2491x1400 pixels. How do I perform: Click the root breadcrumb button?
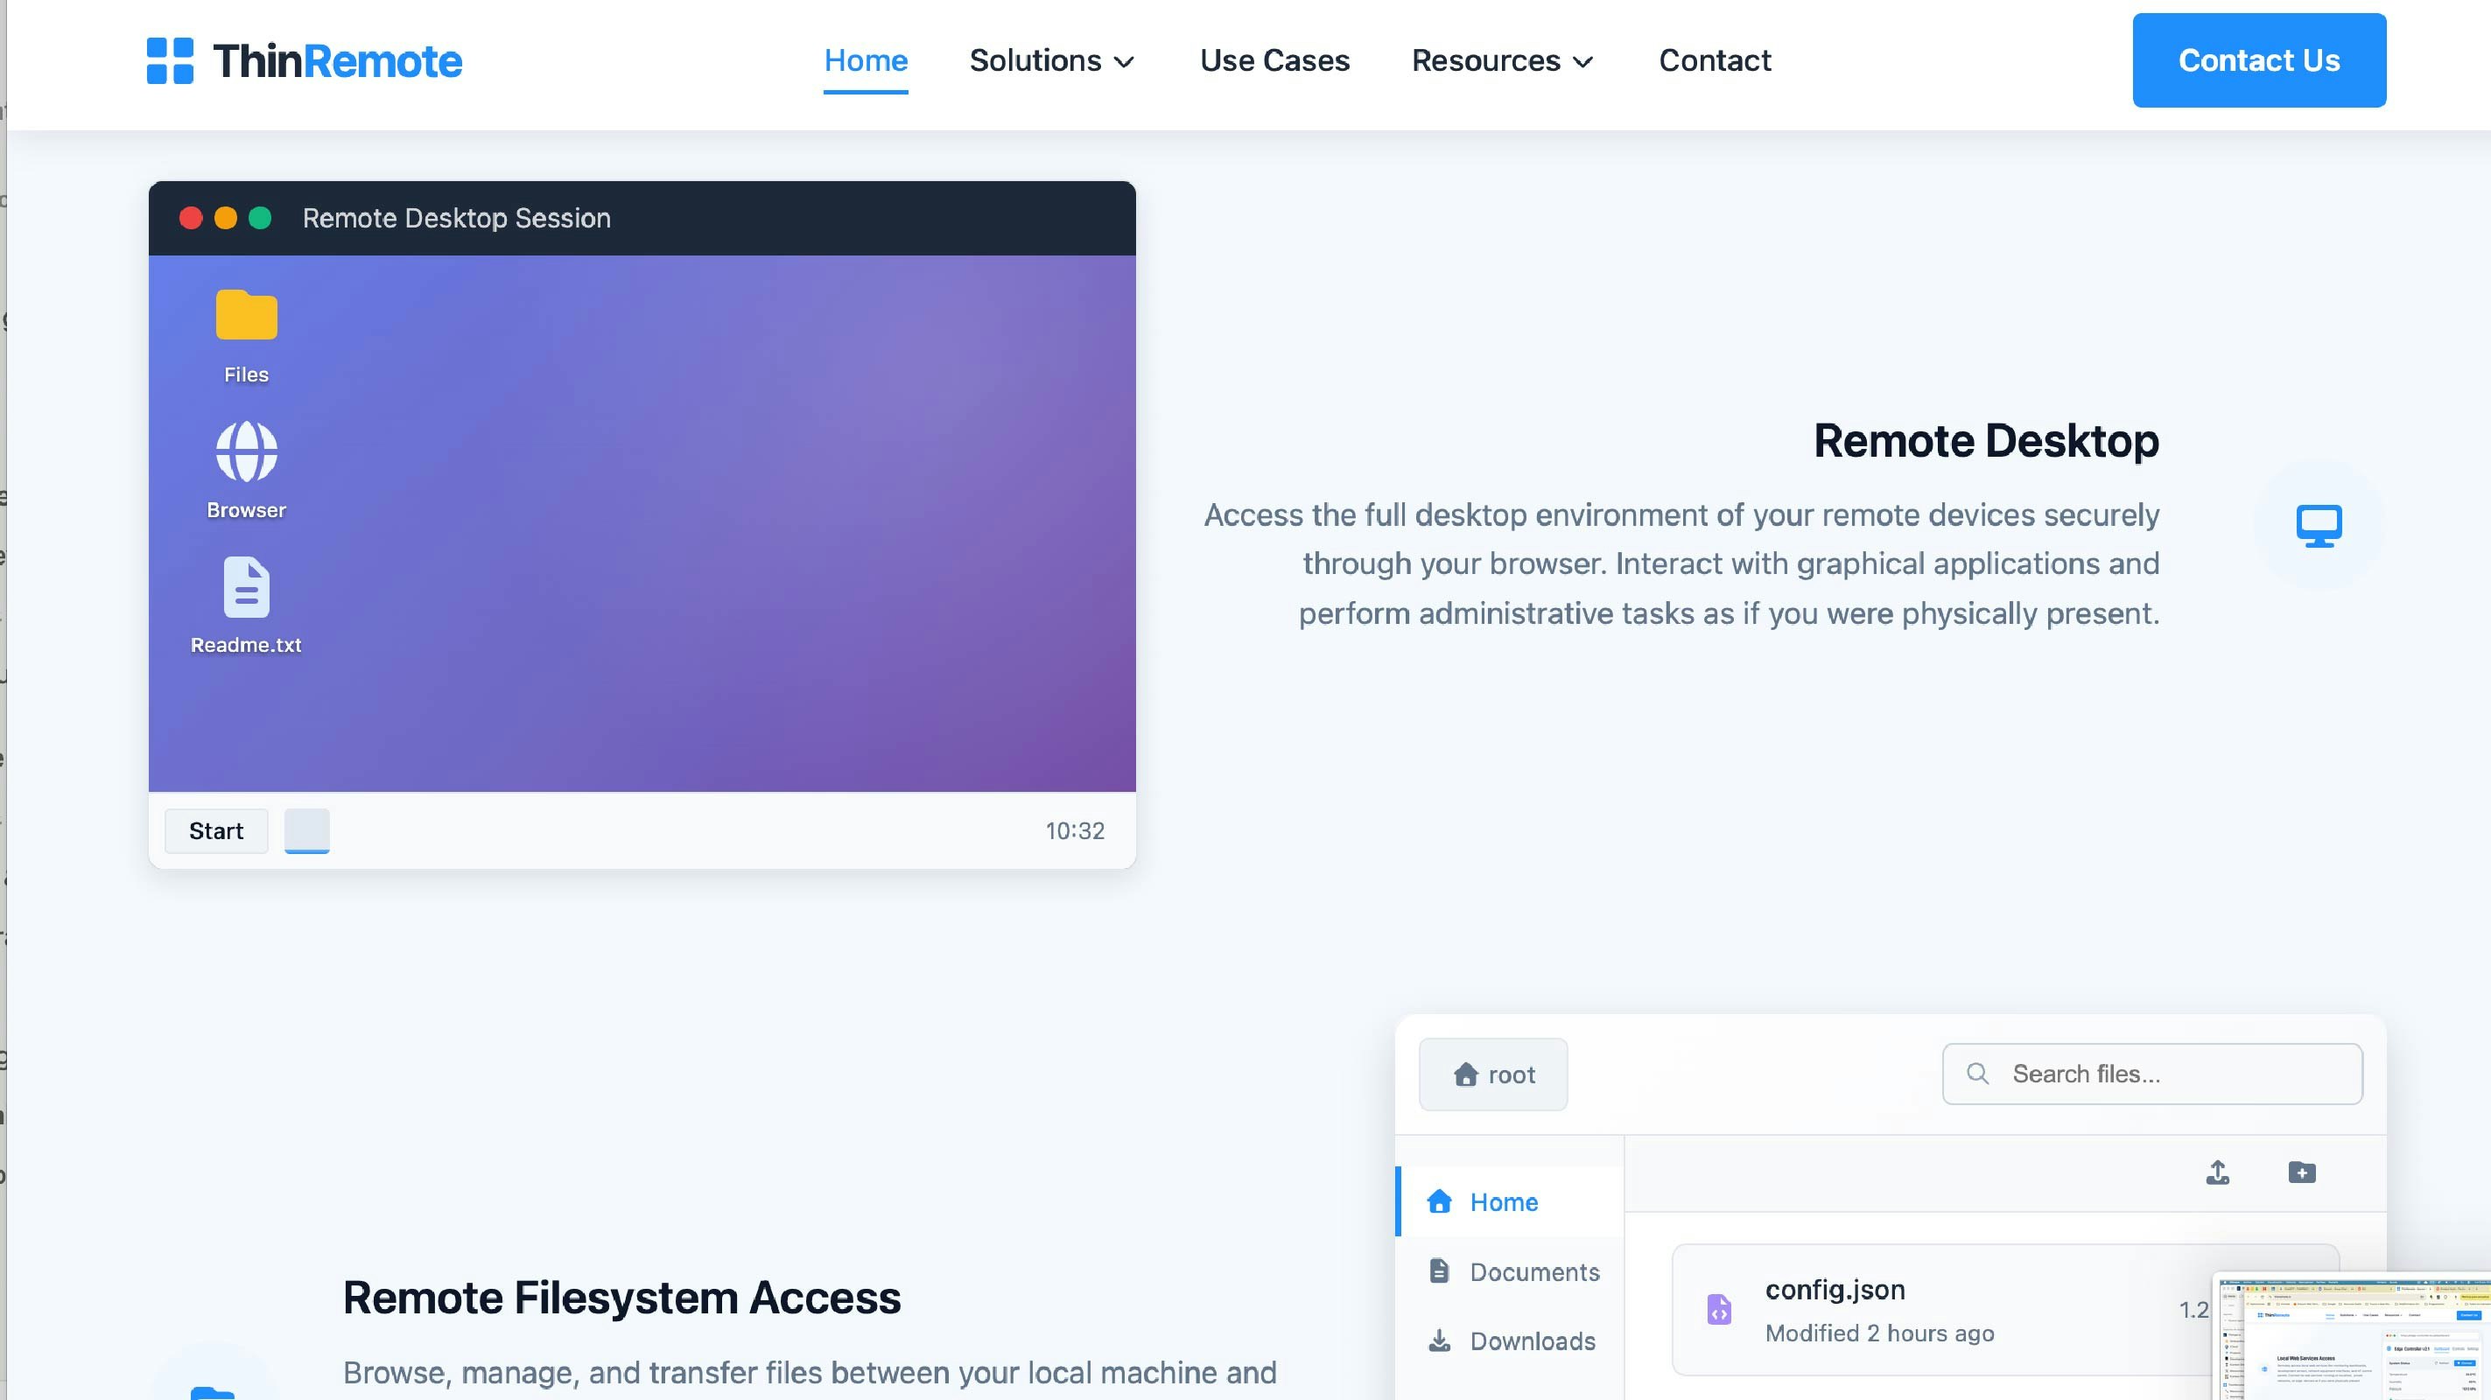click(1493, 1074)
